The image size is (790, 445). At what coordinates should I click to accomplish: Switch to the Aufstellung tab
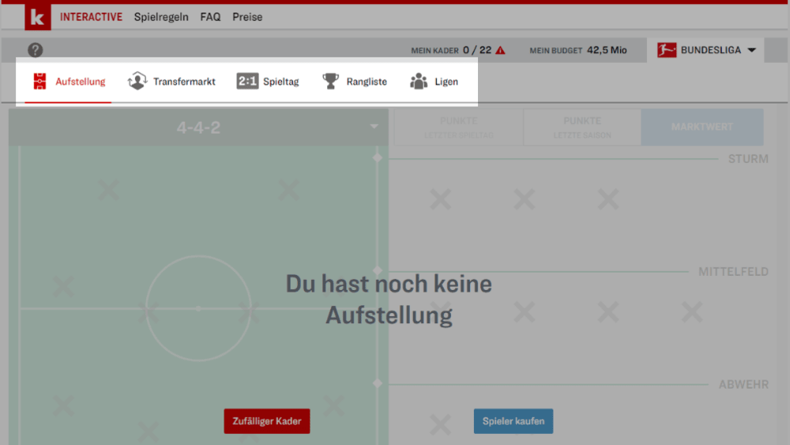pos(68,81)
